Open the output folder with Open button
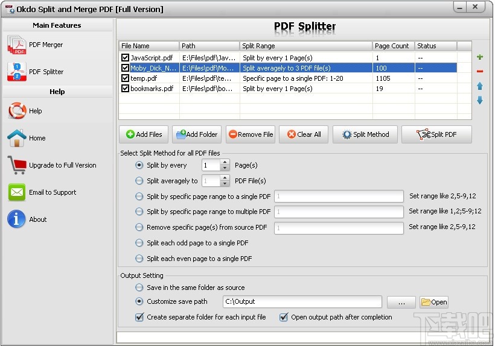The height and width of the screenshot is (346, 495). [x=434, y=302]
